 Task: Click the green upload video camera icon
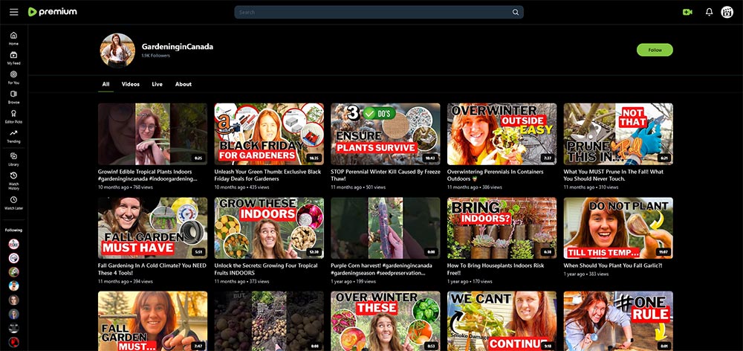tap(687, 13)
